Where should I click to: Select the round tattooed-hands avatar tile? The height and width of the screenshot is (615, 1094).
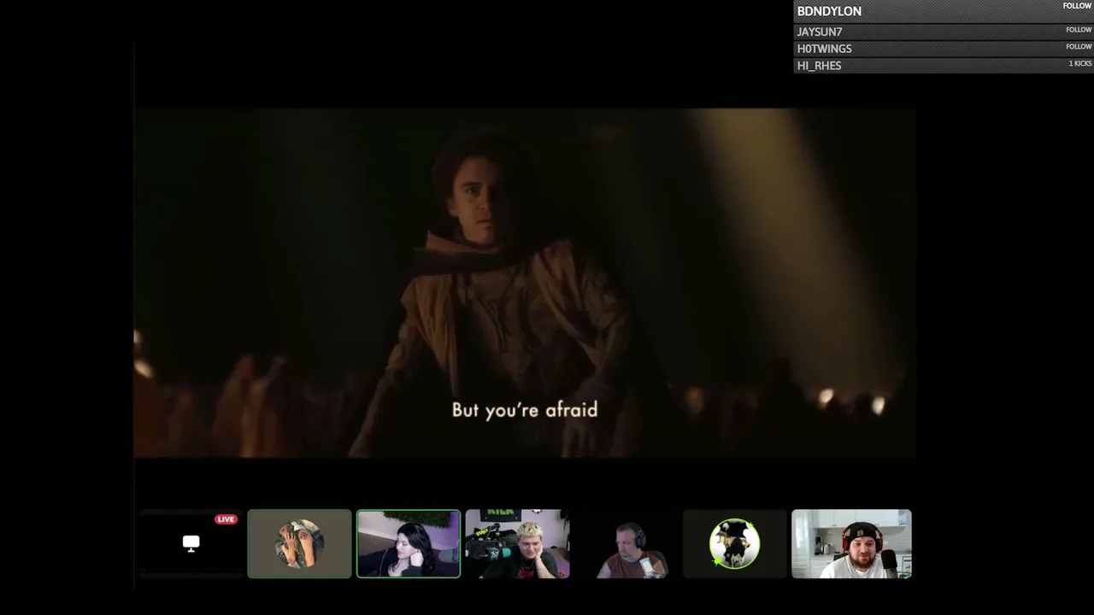(299, 544)
